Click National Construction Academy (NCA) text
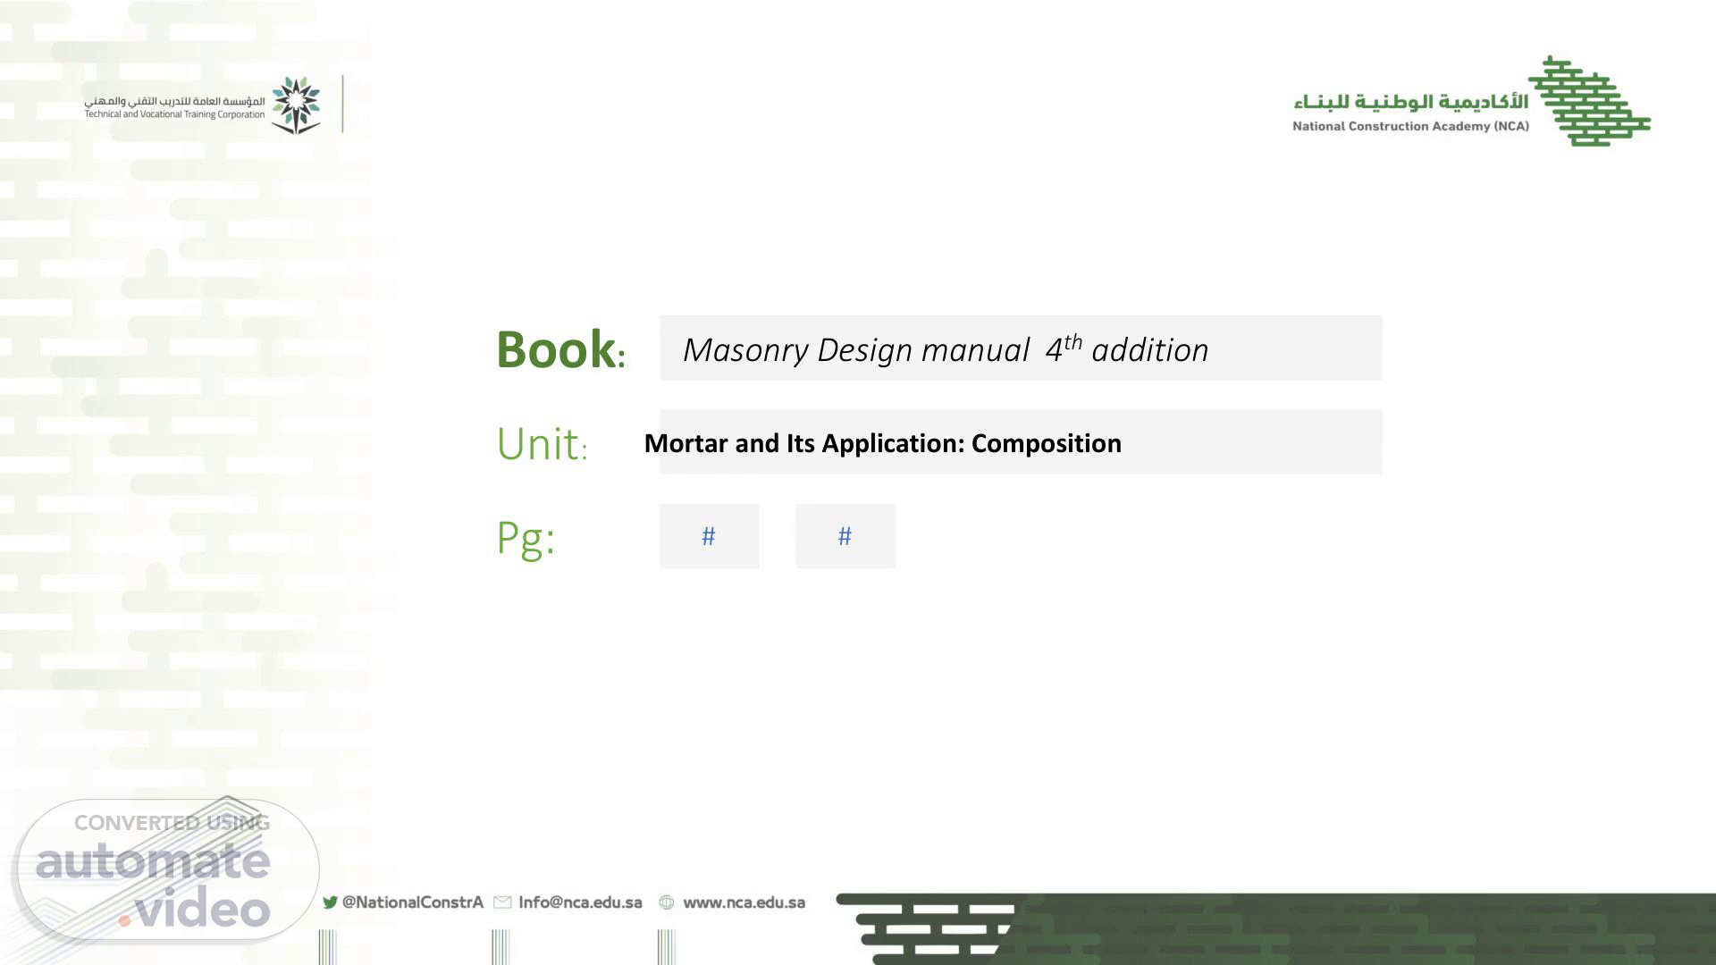 pos(1410,126)
